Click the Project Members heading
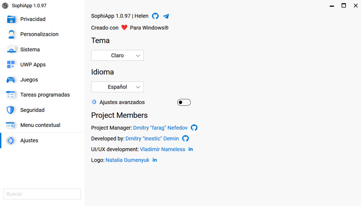This screenshot has width=361, height=206. pos(119,115)
